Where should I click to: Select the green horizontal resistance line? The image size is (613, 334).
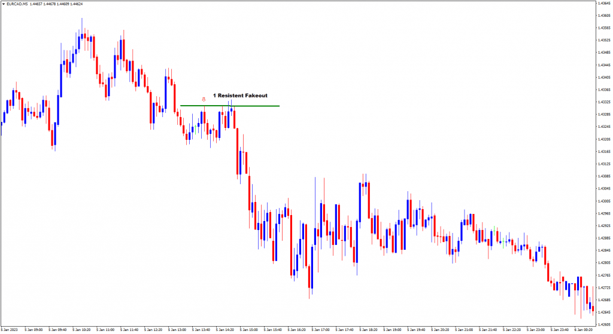click(x=230, y=106)
